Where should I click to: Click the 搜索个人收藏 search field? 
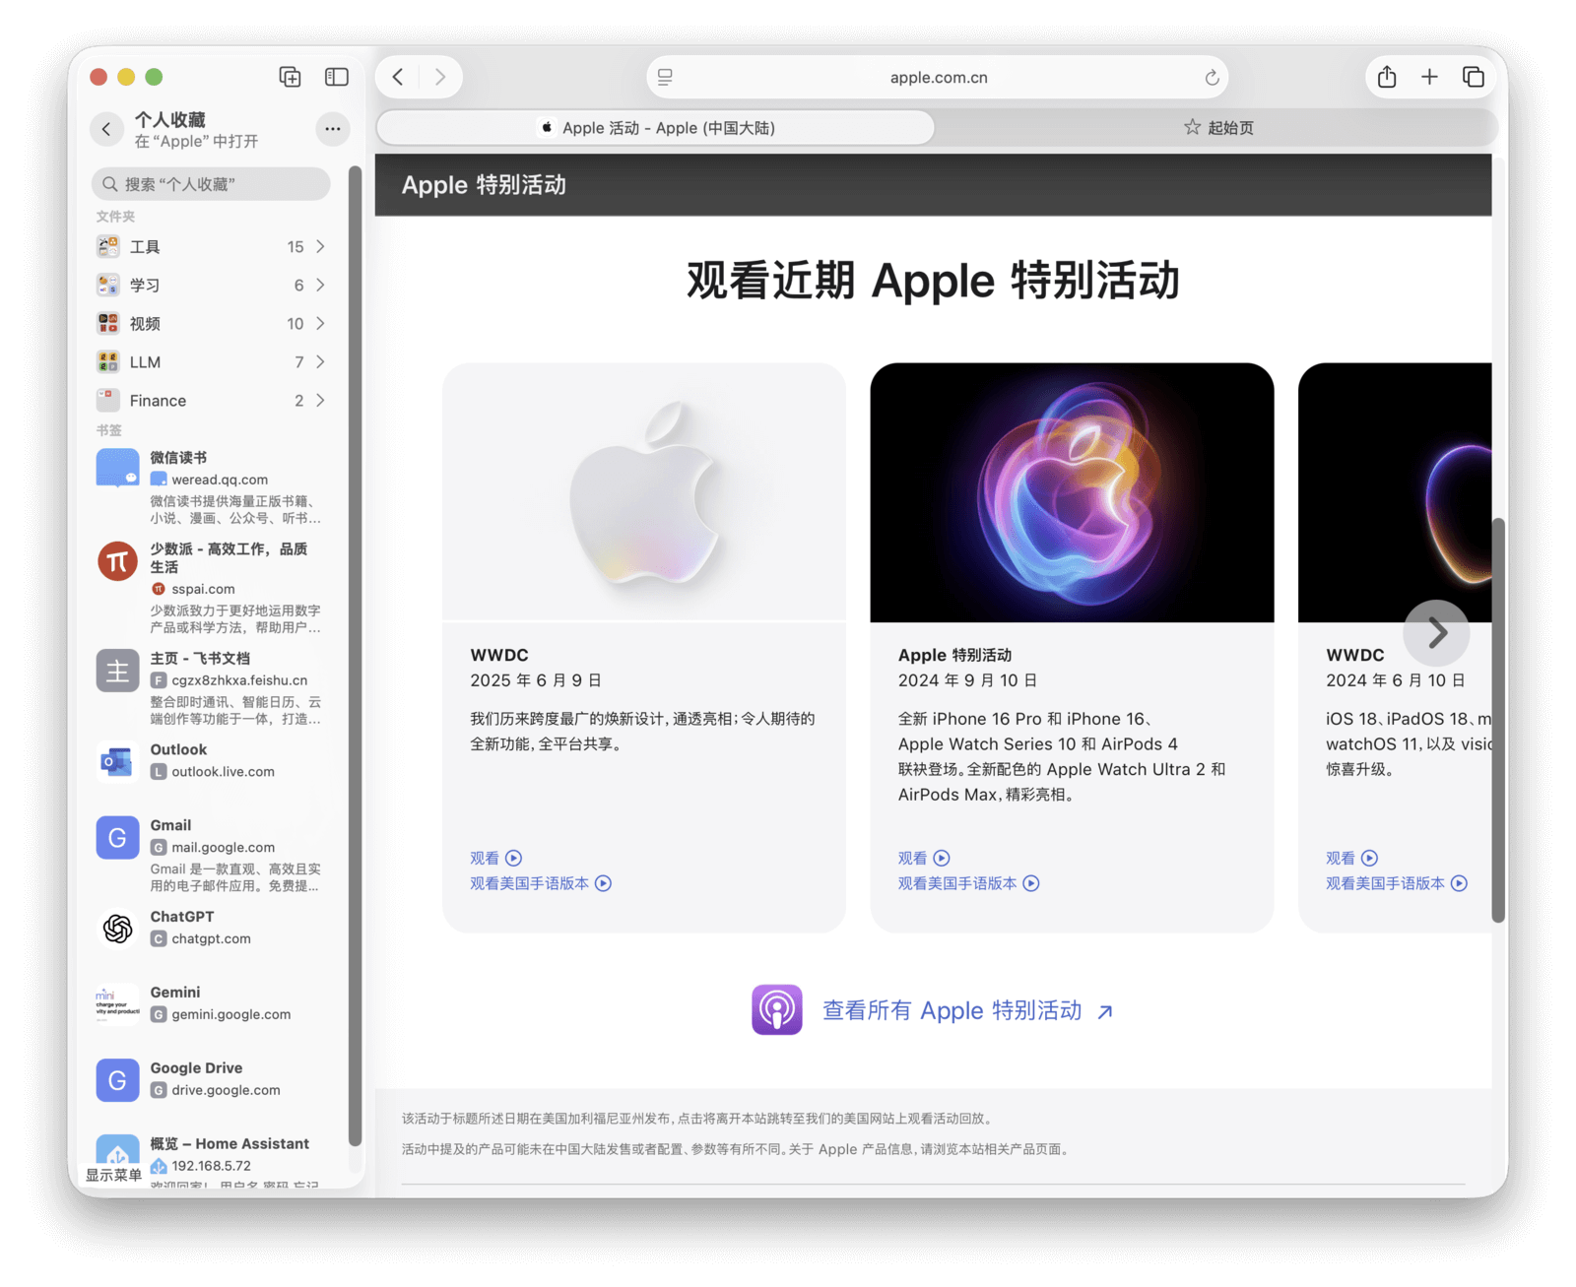coord(211,184)
